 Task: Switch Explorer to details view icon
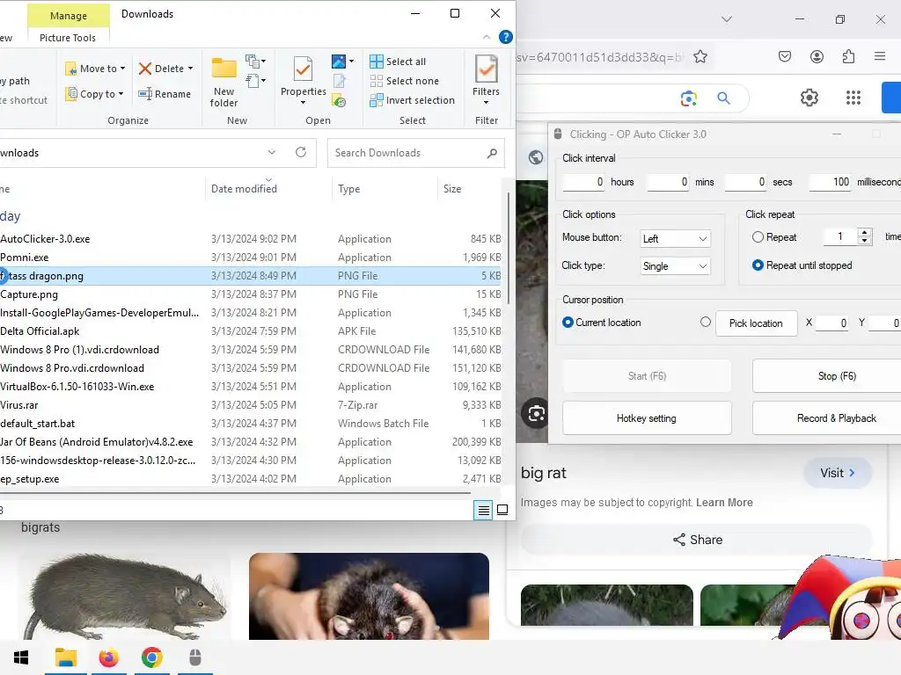(484, 510)
